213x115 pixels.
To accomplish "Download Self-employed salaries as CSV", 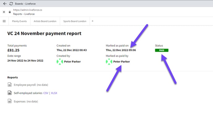I will point(46,93).
